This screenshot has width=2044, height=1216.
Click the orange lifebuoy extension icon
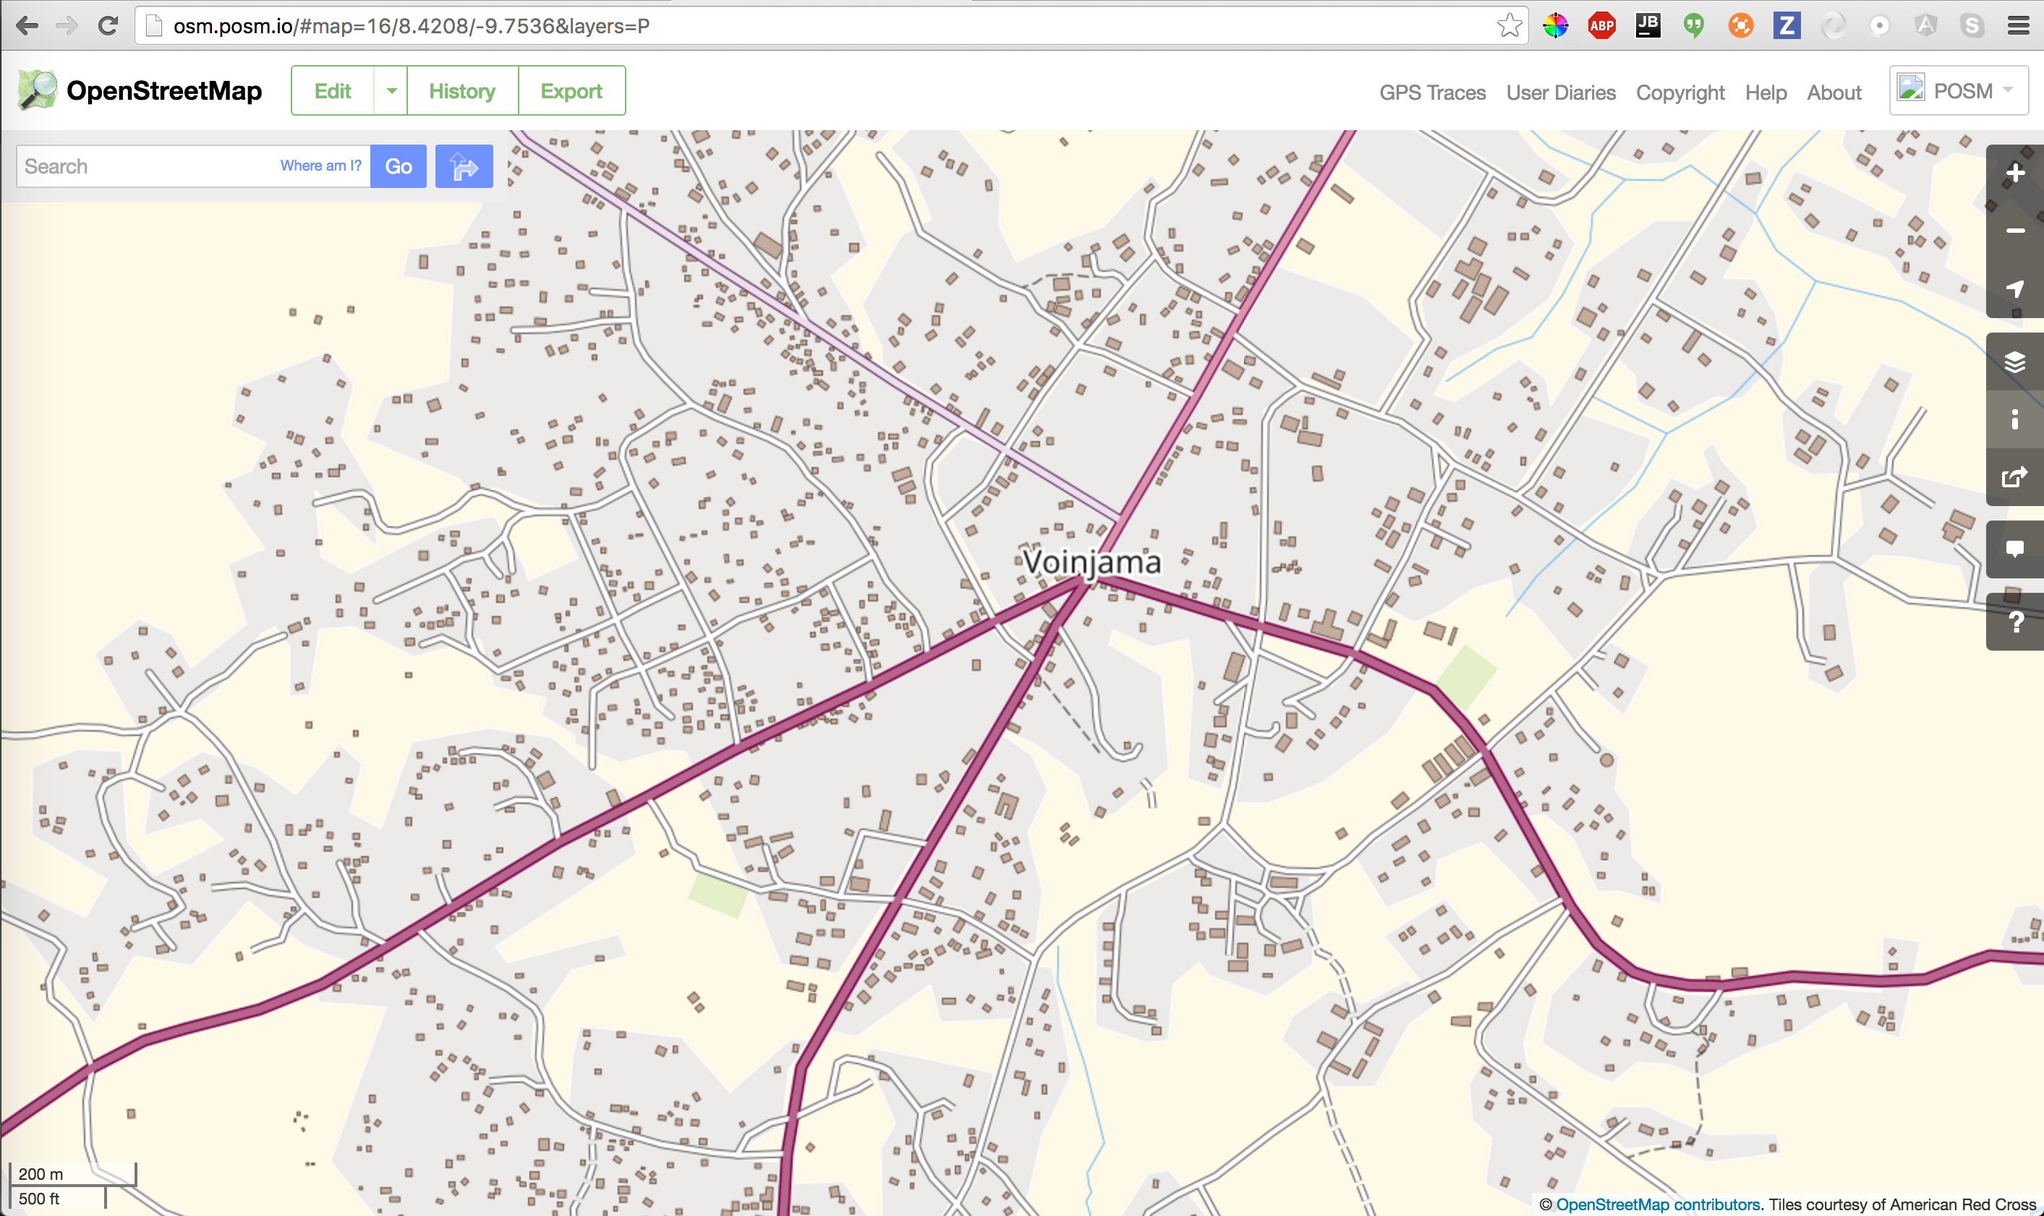click(x=1740, y=25)
